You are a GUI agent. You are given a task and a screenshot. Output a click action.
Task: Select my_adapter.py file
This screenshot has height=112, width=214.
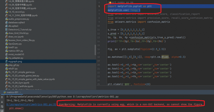click(16, 58)
